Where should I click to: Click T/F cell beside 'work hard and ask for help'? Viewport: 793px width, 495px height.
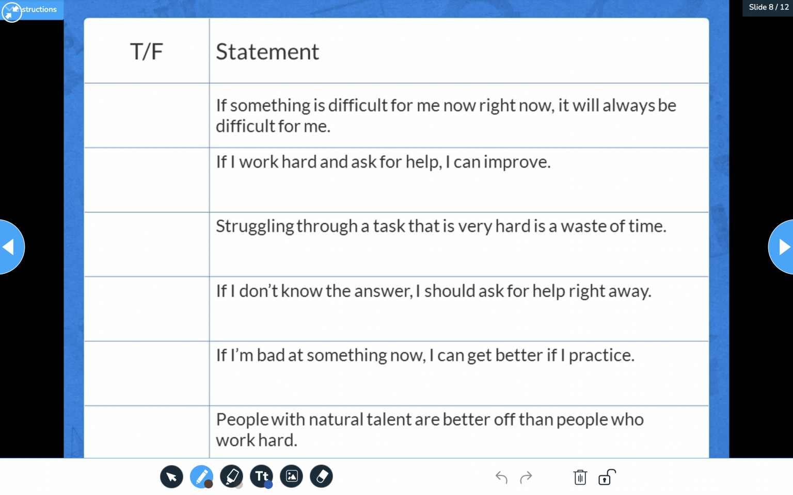pyautogui.click(x=147, y=180)
